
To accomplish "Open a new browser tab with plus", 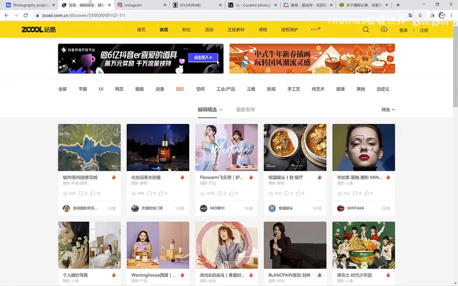I will coord(398,5).
